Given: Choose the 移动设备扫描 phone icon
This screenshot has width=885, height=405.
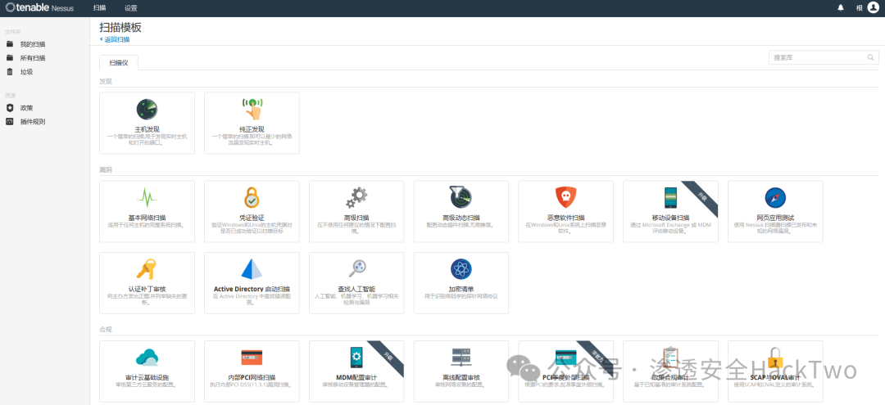Looking at the screenshot, I should coord(670,198).
